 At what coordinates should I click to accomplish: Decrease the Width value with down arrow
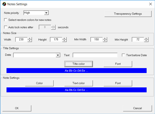[x=30, y=41]
